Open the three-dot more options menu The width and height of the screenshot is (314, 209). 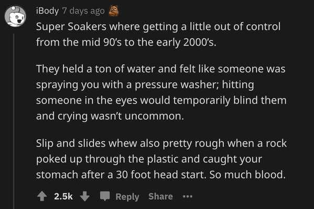[188, 196]
